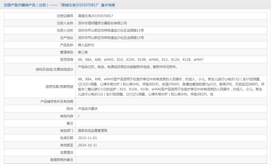Click the 注册人住所 label
Viewport: 271px width, 166px height.
(65, 30)
